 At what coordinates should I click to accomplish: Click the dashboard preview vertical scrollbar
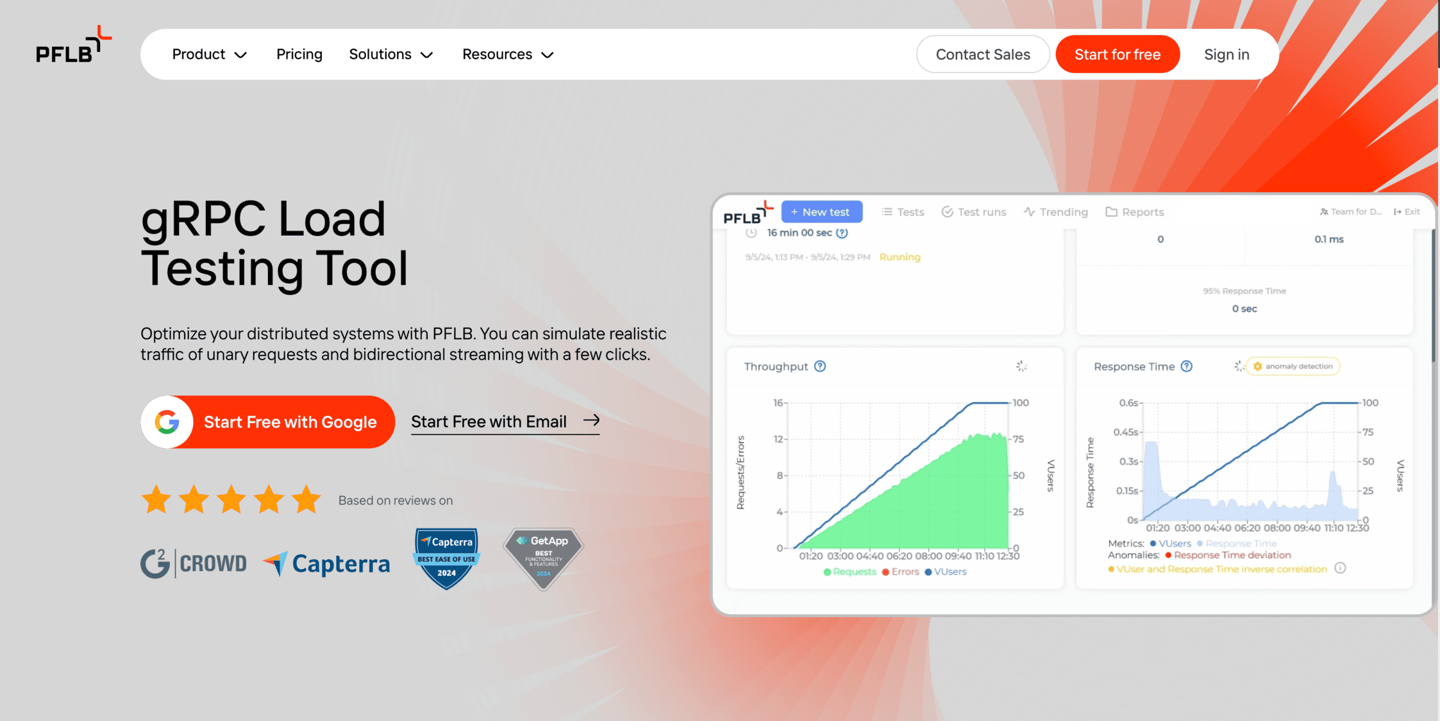[1433, 295]
